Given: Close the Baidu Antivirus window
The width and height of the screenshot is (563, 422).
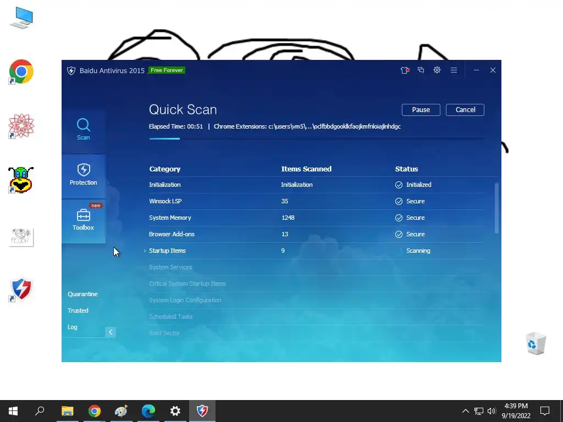Looking at the screenshot, I should (493, 70).
